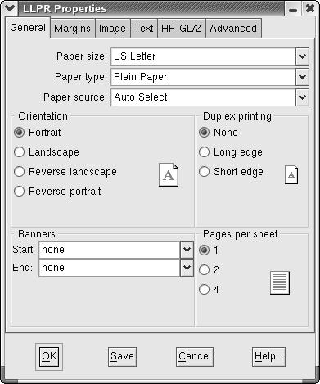
Task: Open the Paper type dropdown arrow
Action: (302, 77)
